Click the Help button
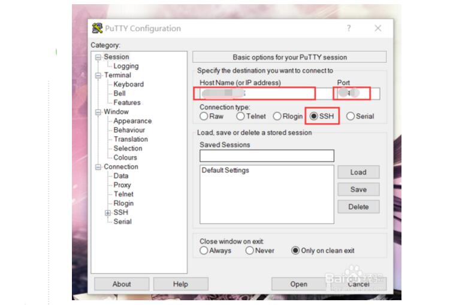 180,284
